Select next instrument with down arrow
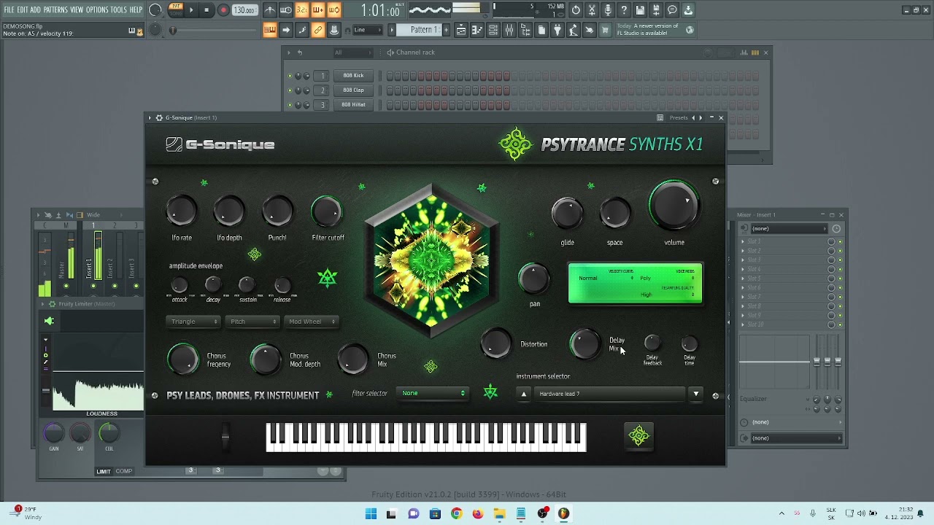The image size is (934, 525). point(696,394)
